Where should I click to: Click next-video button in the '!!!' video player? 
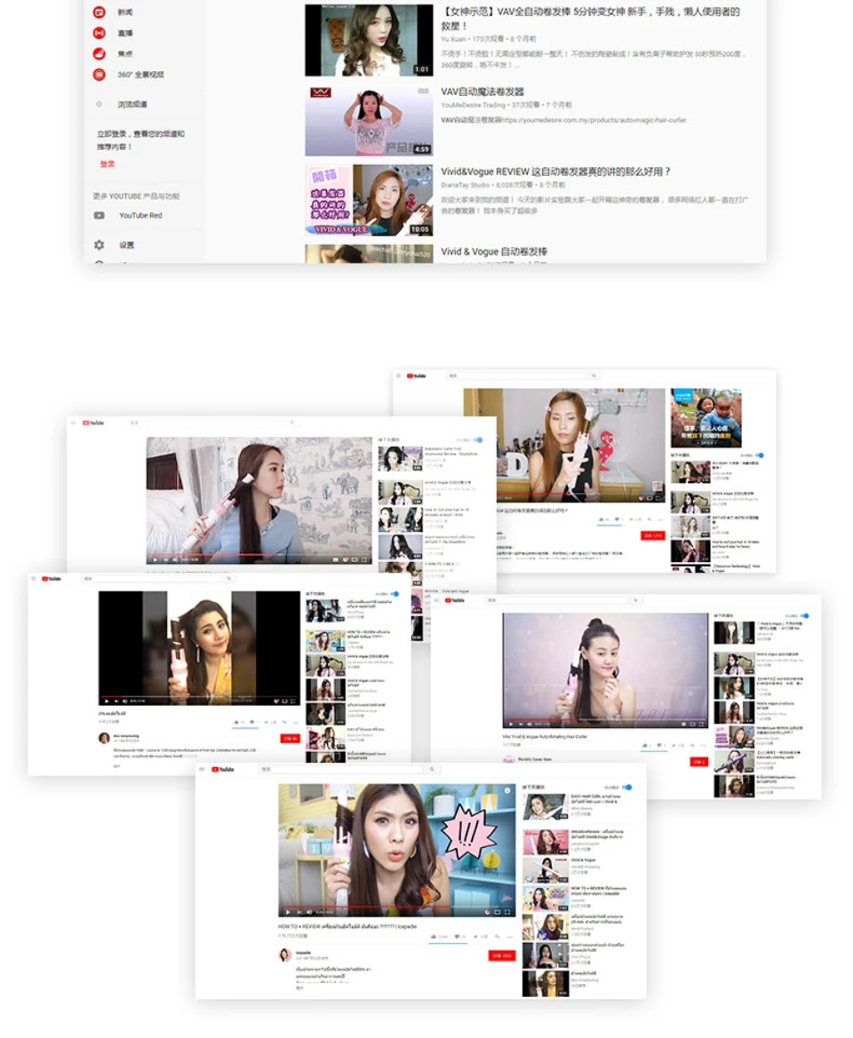(x=299, y=912)
